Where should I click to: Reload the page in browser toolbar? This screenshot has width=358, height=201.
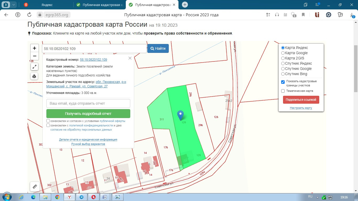pyautogui.click(x=29, y=15)
